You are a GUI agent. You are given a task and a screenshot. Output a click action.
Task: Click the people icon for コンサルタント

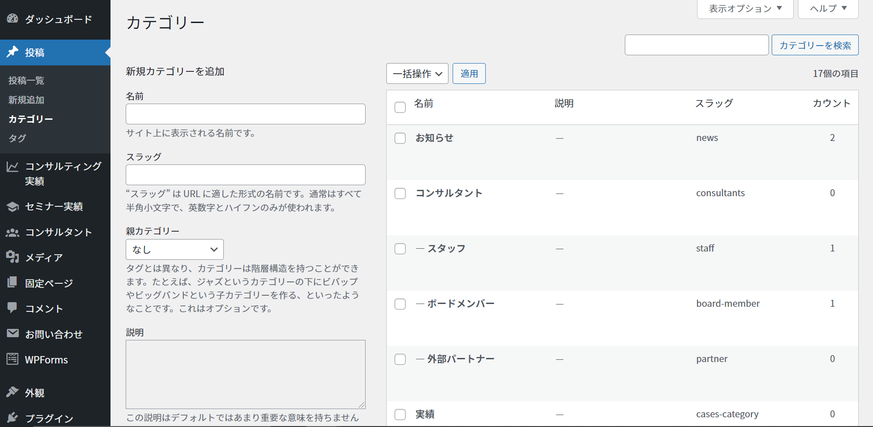pyautogui.click(x=12, y=233)
